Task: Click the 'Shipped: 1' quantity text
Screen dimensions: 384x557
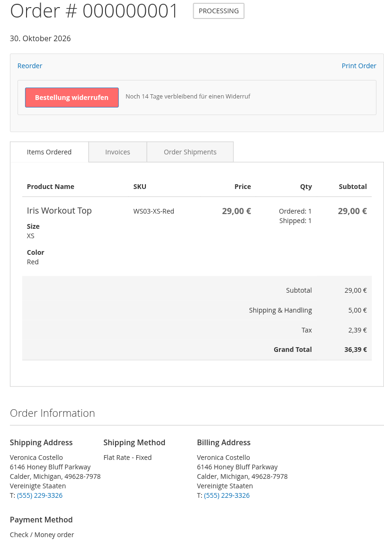Action: [x=295, y=221]
